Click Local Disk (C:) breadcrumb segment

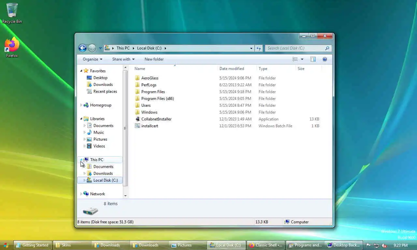149,48
